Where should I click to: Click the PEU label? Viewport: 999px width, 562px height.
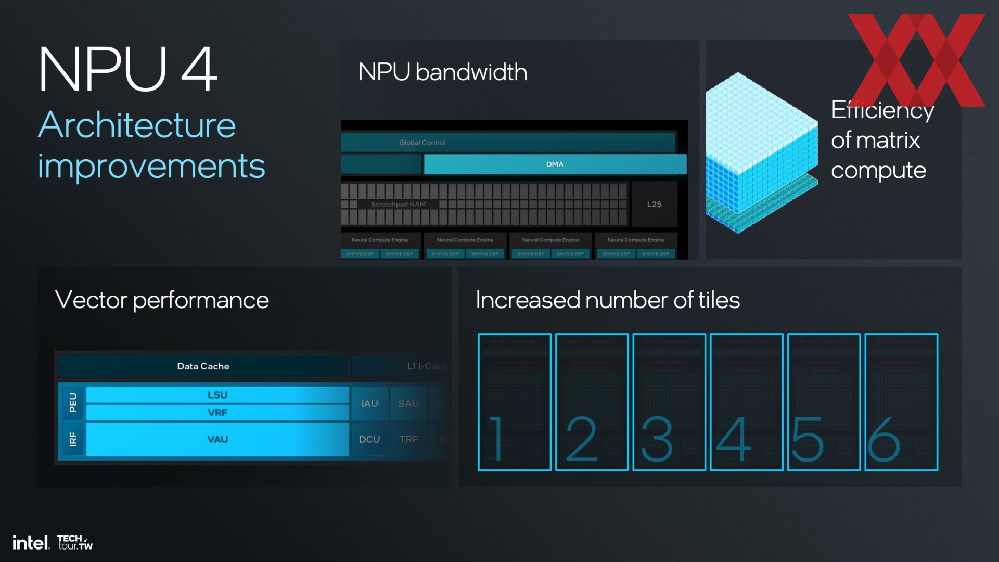pos(73,403)
